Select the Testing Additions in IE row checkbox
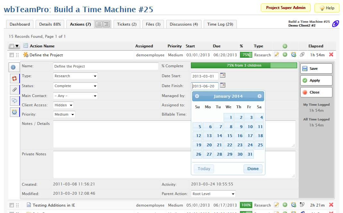Viewport: 343px width, 213px height. point(12,205)
